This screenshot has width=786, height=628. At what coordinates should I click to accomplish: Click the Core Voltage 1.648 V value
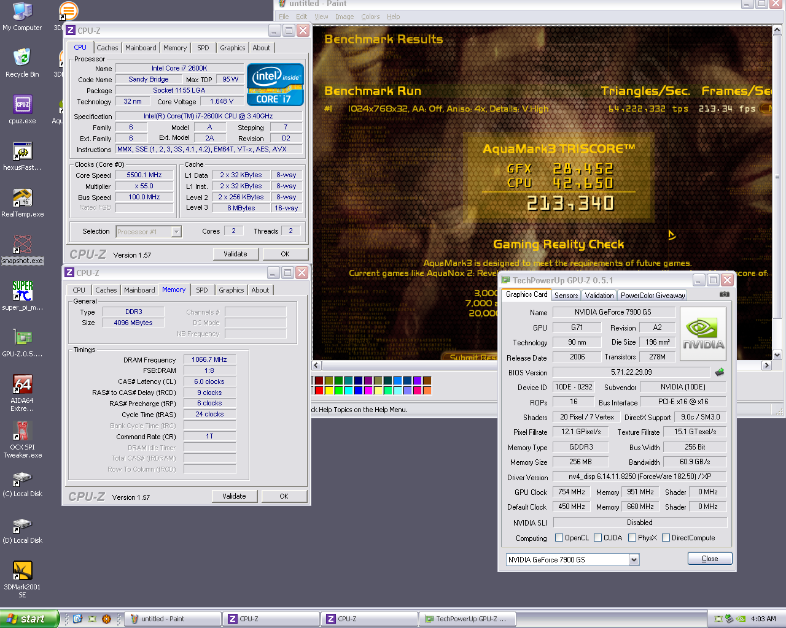(x=222, y=102)
